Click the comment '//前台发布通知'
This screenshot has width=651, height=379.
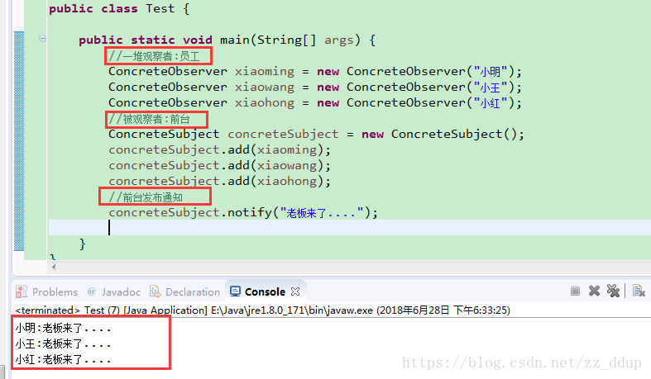(146, 197)
